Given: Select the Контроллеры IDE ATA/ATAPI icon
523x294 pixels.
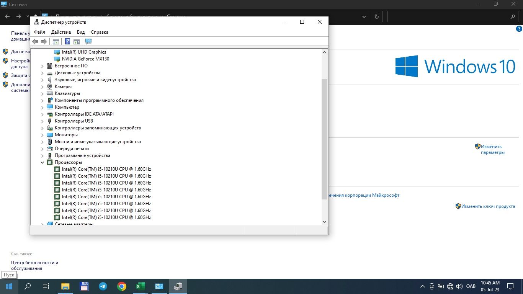Looking at the screenshot, I should (x=49, y=114).
